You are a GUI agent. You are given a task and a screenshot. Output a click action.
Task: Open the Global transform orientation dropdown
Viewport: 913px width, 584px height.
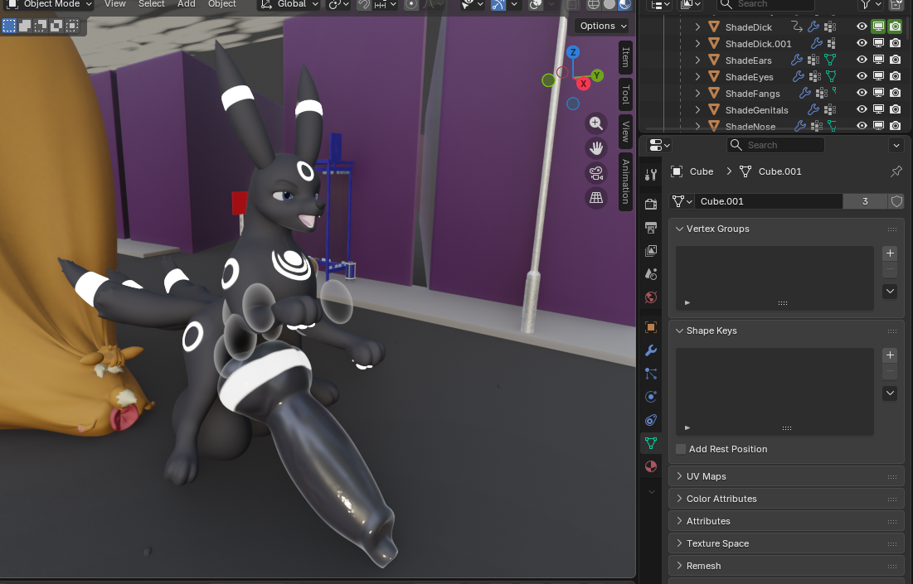(x=290, y=4)
